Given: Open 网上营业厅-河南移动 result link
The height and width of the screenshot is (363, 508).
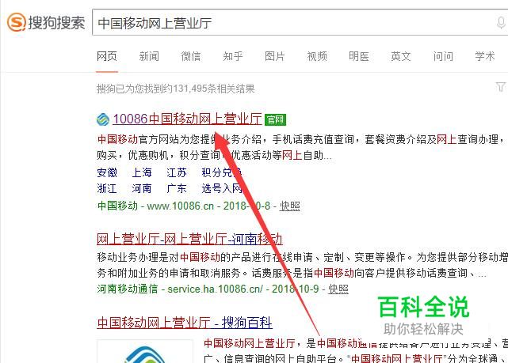Looking at the screenshot, I should pos(189,239).
